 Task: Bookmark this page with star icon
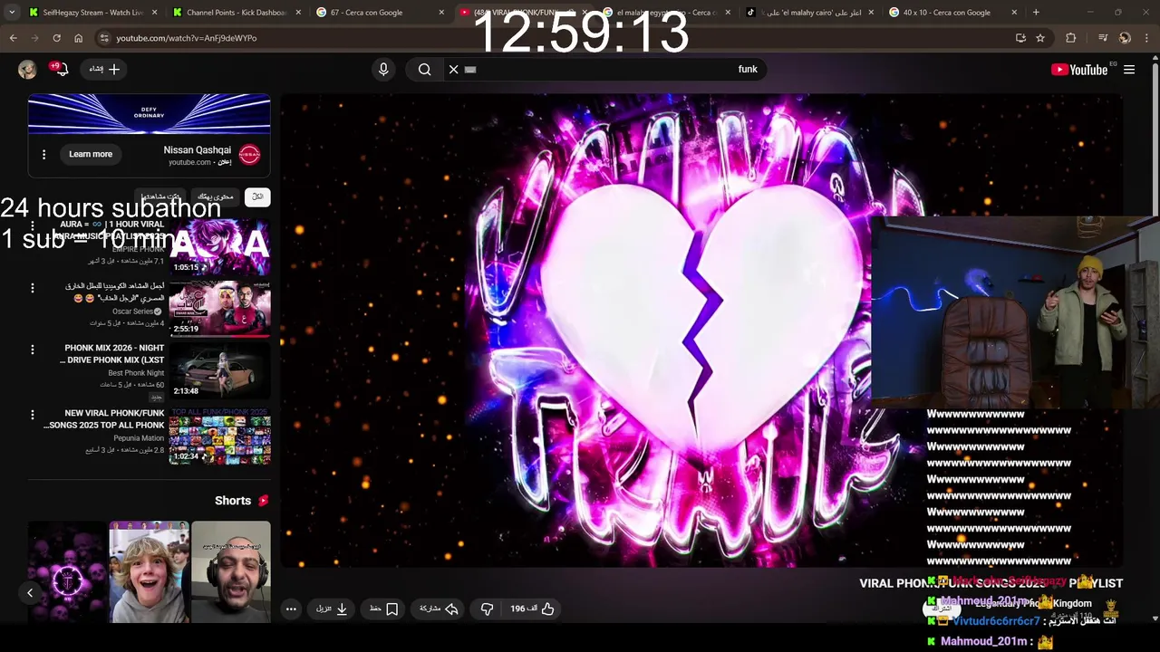pyautogui.click(x=1040, y=38)
